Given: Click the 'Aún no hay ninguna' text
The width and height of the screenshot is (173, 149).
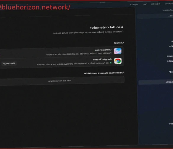Looking at the screenshot, I should pos(60,81).
